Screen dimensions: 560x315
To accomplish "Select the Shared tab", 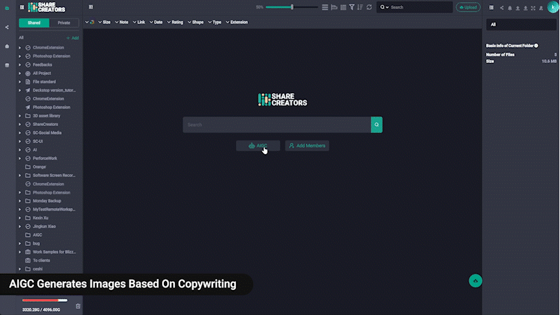I will [x=34, y=23].
